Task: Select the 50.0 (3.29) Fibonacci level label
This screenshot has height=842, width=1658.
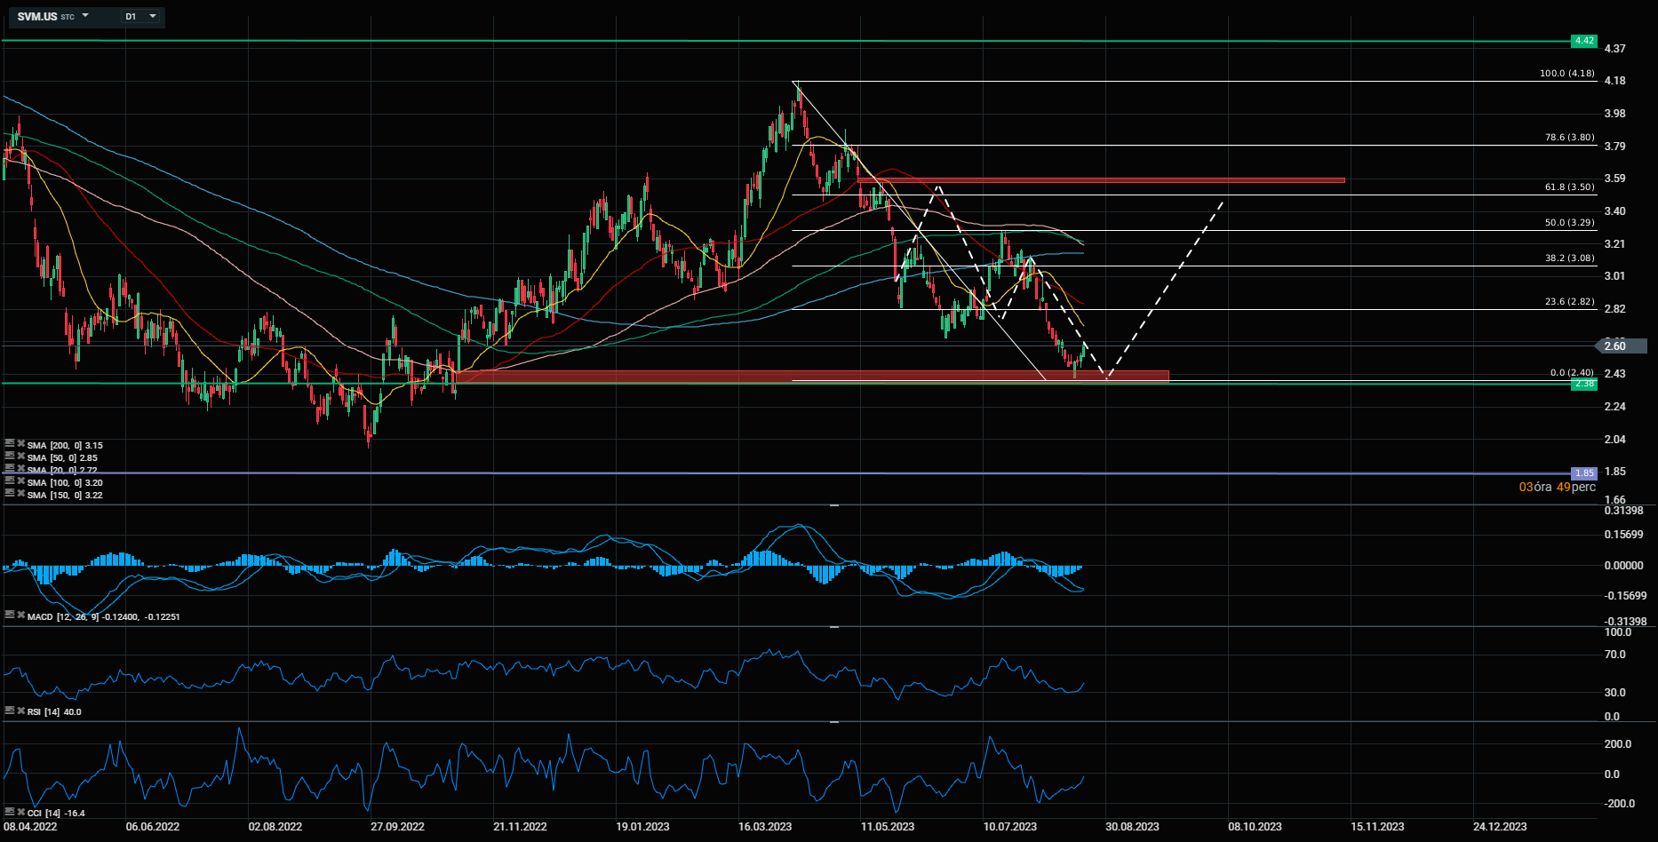Action: 1570,223
